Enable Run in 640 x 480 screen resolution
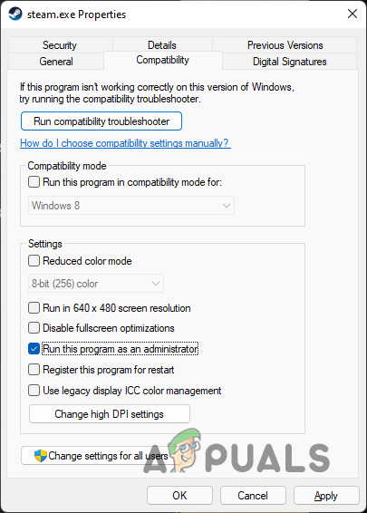 (x=34, y=308)
